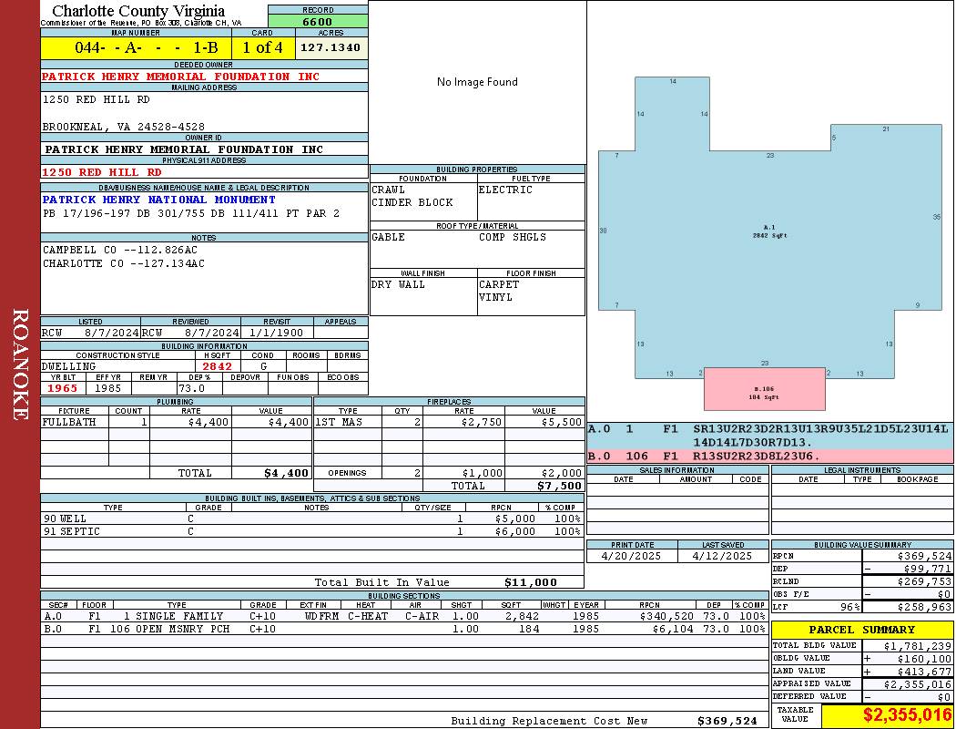The height and width of the screenshot is (729, 956).
Task: Click the DEP % value 73.0
Action: [191, 388]
